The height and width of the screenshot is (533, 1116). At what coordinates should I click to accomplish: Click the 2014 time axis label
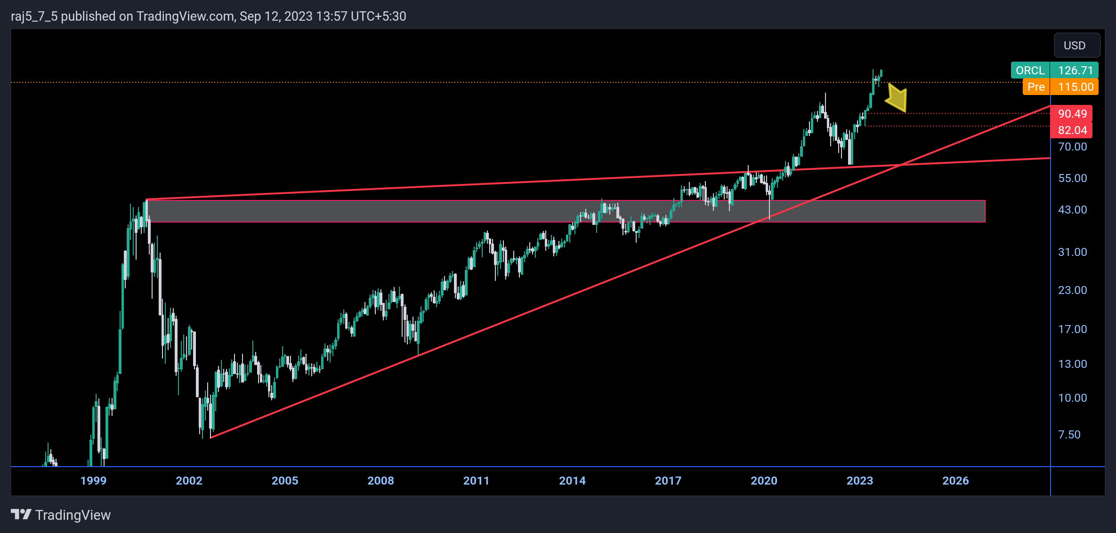tap(572, 481)
